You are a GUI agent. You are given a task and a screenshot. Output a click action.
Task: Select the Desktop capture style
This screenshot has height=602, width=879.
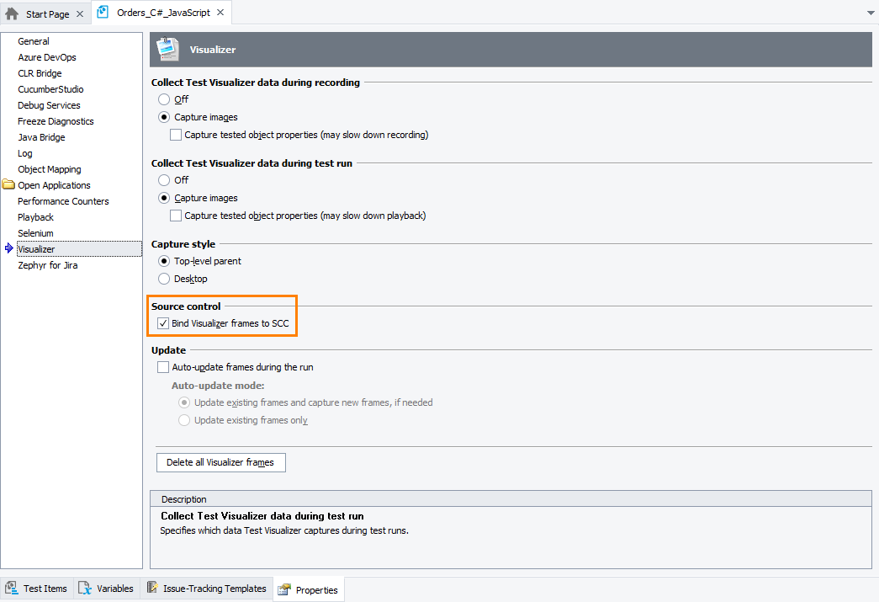point(164,279)
